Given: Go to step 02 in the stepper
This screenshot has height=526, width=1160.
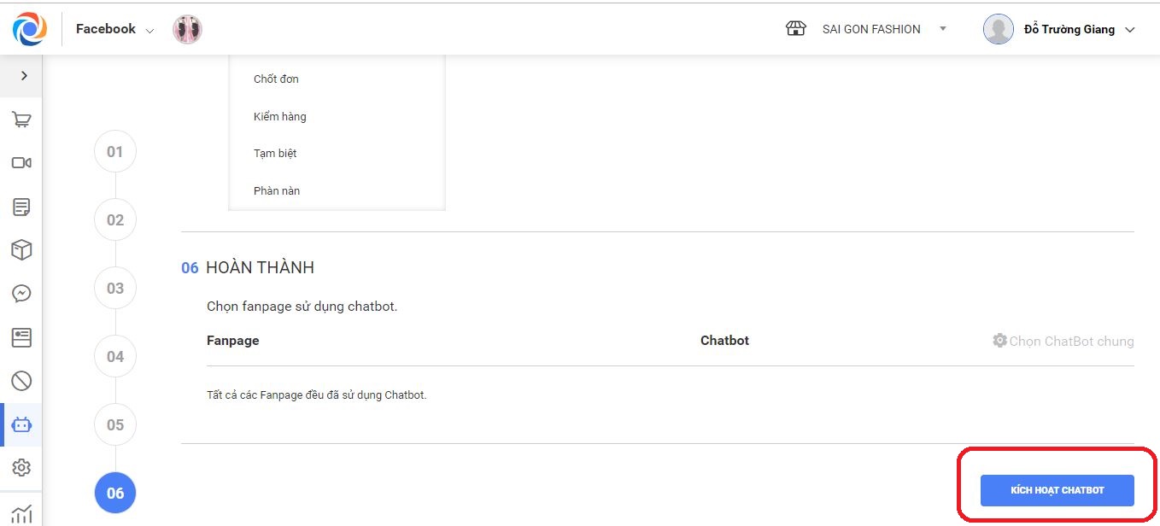Looking at the screenshot, I should click(x=115, y=220).
